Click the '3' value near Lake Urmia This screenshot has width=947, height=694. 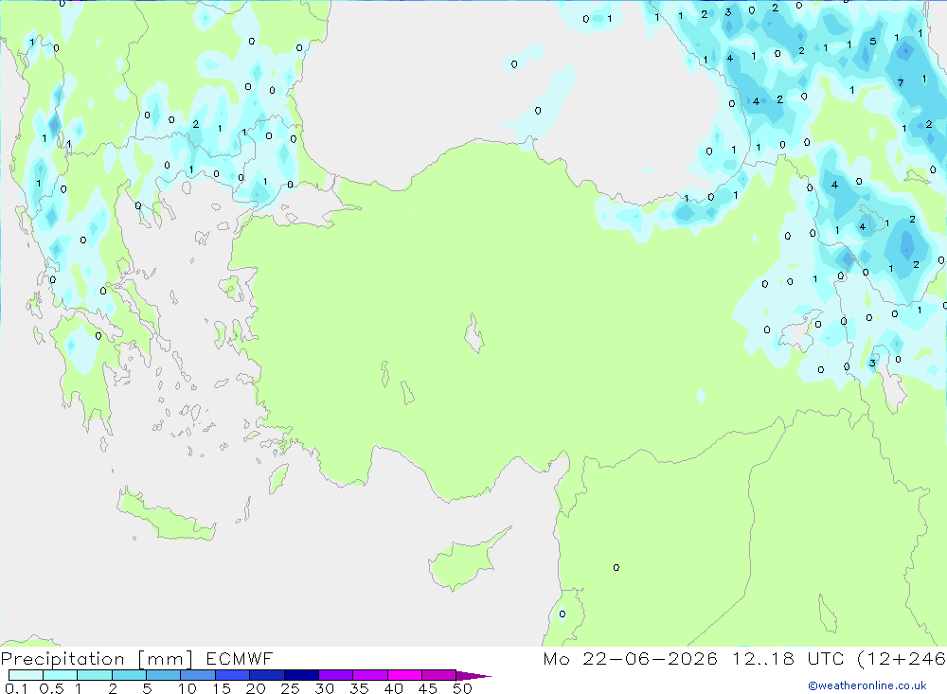pos(872,363)
